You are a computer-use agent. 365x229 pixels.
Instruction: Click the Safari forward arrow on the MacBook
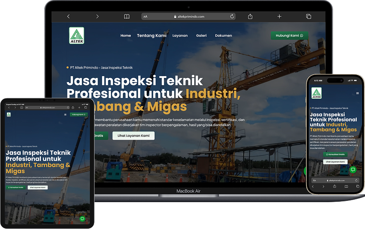(97, 17)
